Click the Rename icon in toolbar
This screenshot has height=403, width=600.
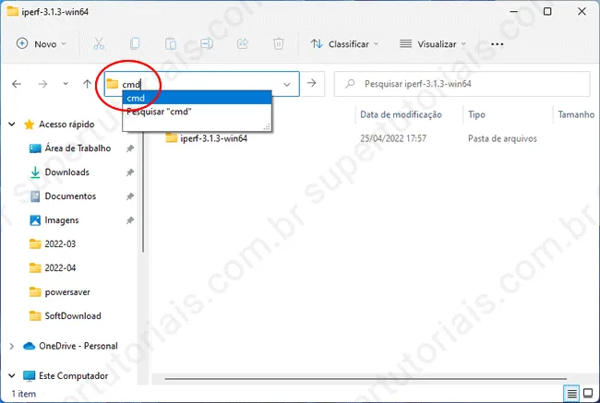[x=207, y=43]
